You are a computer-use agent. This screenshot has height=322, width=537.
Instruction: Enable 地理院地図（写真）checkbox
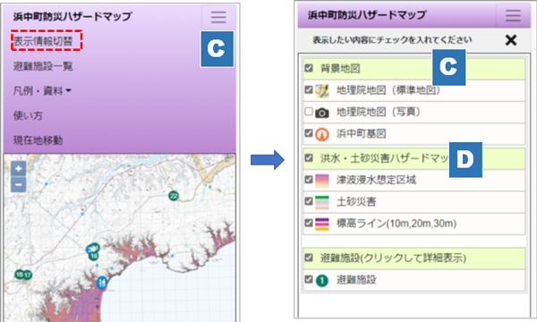click(309, 112)
